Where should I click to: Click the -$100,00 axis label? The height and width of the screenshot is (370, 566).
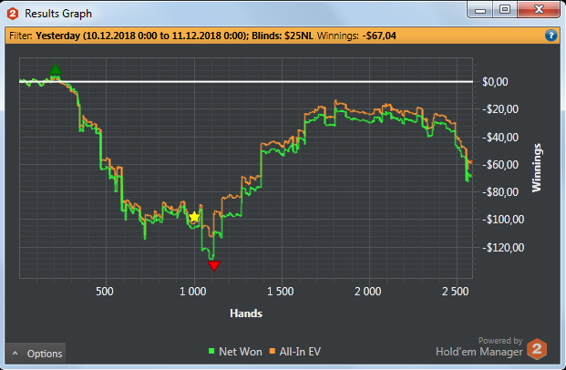pos(503,220)
